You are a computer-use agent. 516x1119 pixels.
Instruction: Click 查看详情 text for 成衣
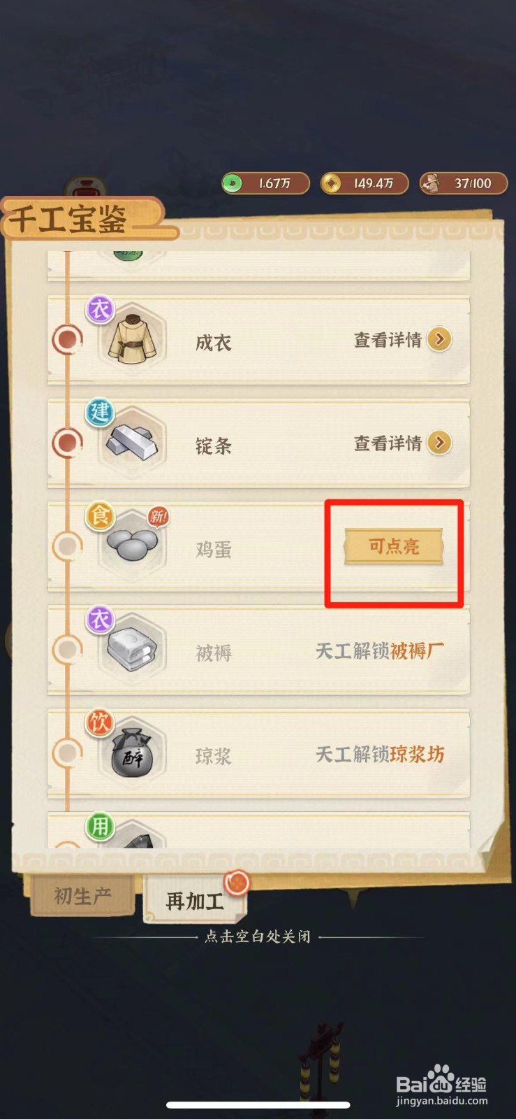tap(388, 340)
